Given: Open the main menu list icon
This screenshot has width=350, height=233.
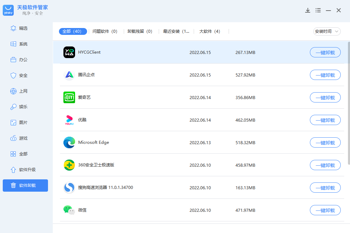Looking at the screenshot, I should 318,10.
